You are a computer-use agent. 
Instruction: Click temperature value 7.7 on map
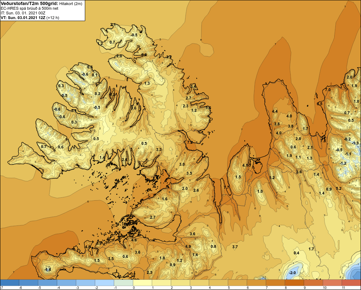click(x=227, y=187)
